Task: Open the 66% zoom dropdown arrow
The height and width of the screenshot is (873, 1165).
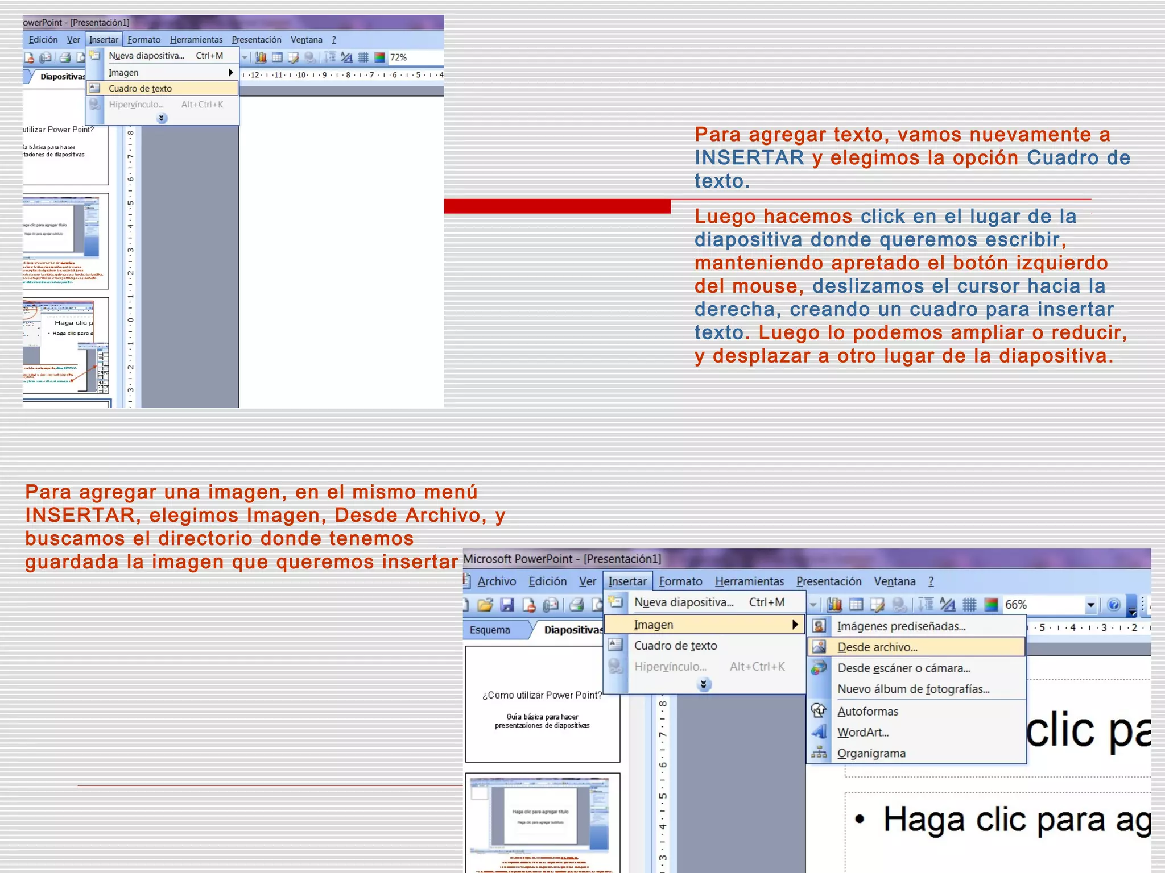Action: [x=1090, y=605]
